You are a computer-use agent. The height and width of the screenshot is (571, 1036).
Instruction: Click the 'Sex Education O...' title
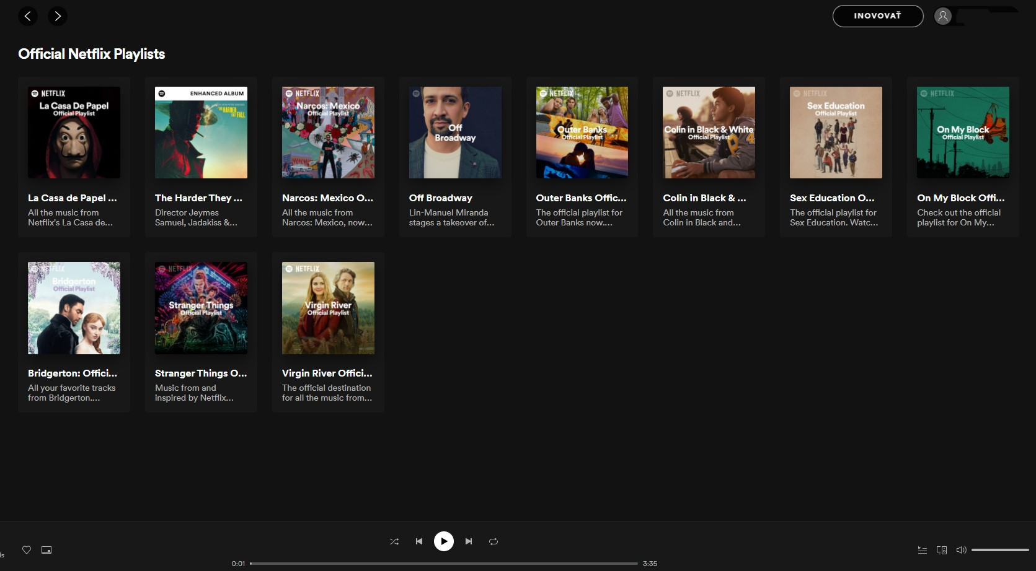(x=833, y=198)
